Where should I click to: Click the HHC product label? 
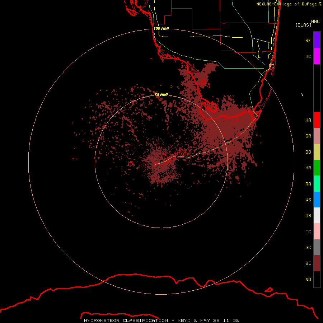pos(315,22)
